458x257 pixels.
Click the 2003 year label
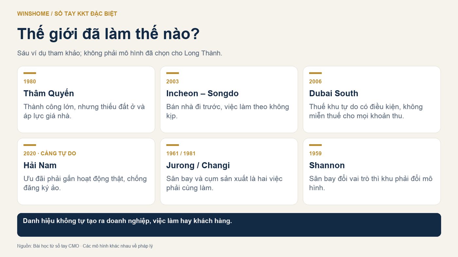tap(172, 82)
